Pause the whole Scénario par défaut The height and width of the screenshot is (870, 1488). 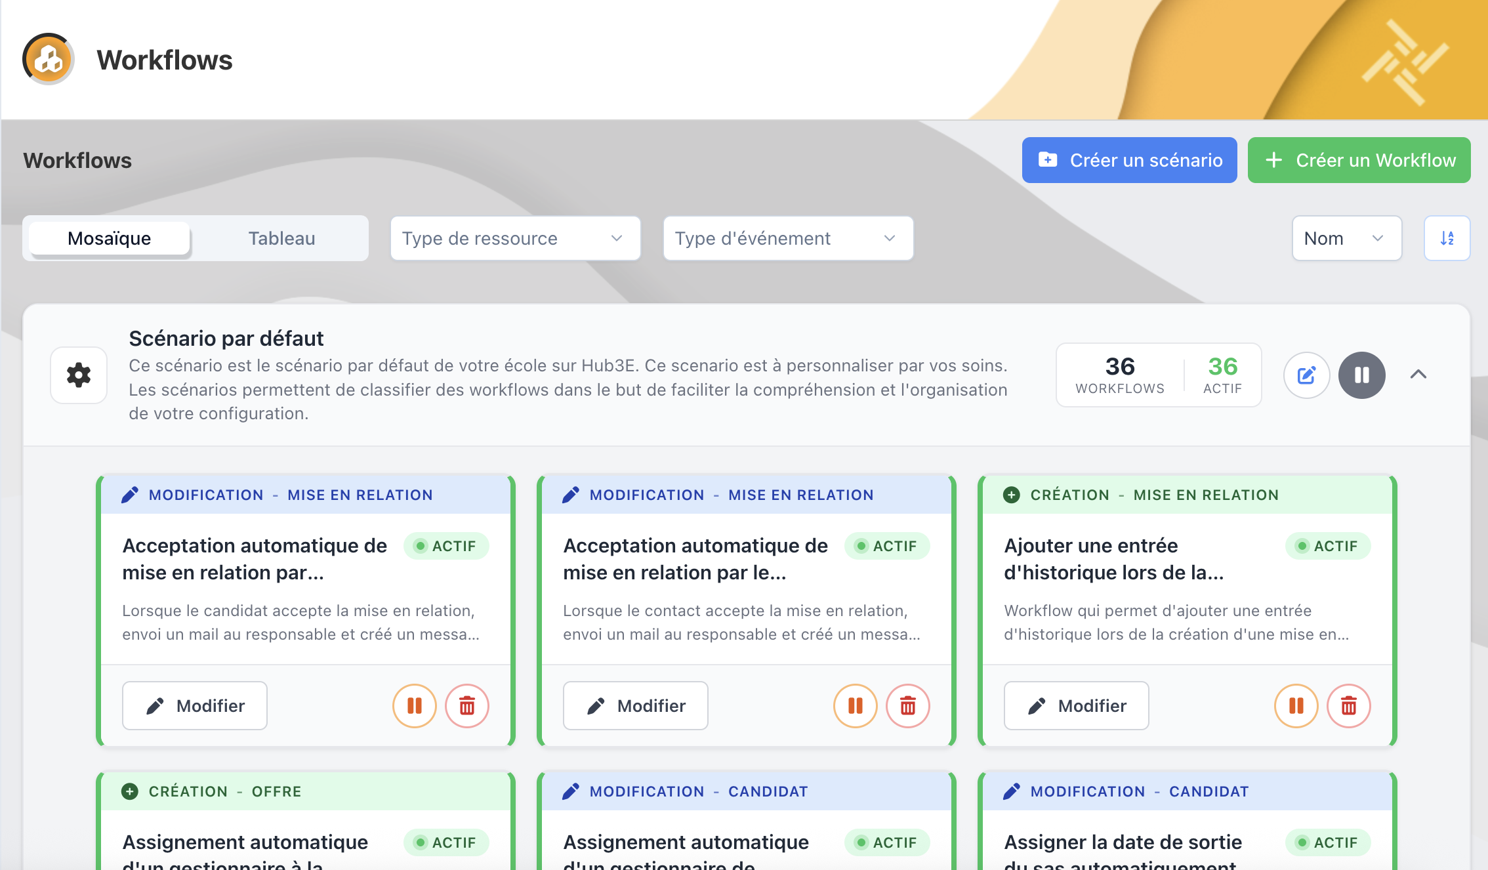[1362, 375]
